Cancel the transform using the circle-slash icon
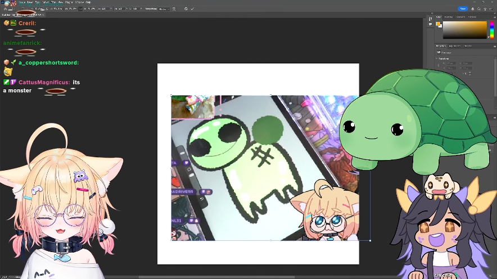 coord(186,9)
